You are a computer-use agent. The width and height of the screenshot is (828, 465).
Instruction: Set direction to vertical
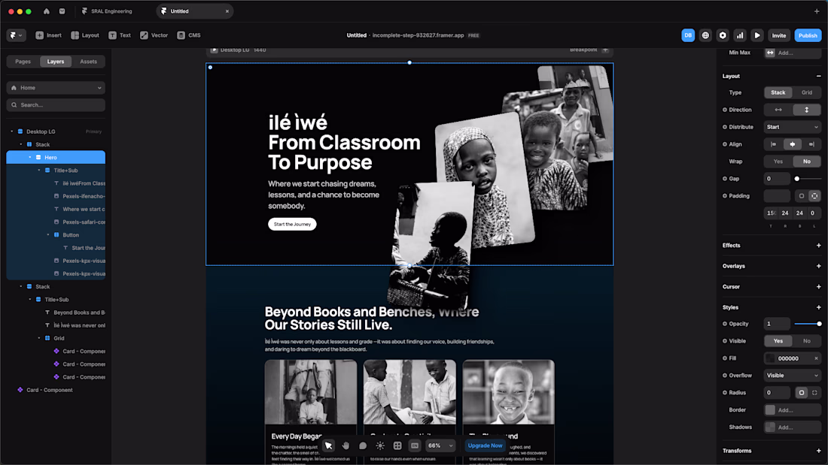[806, 110]
